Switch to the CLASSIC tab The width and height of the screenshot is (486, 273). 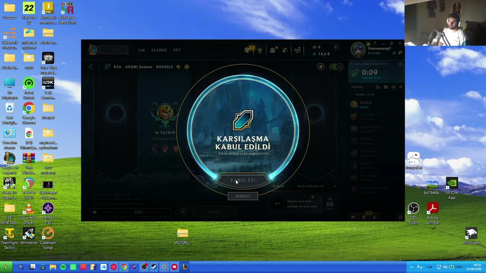159,50
